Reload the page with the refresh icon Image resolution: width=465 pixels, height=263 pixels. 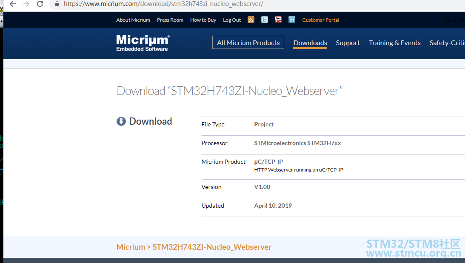click(40, 4)
